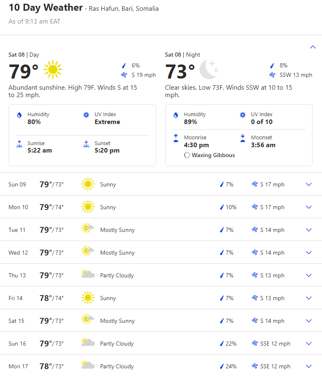Click the Moonset icon in Night panel
322x377 pixels.
point(243,138)
